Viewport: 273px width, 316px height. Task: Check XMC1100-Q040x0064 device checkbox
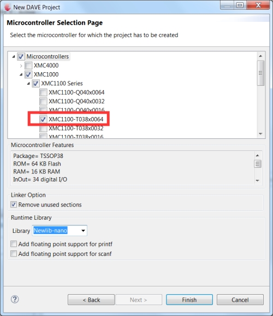click(x=43, y=92)
